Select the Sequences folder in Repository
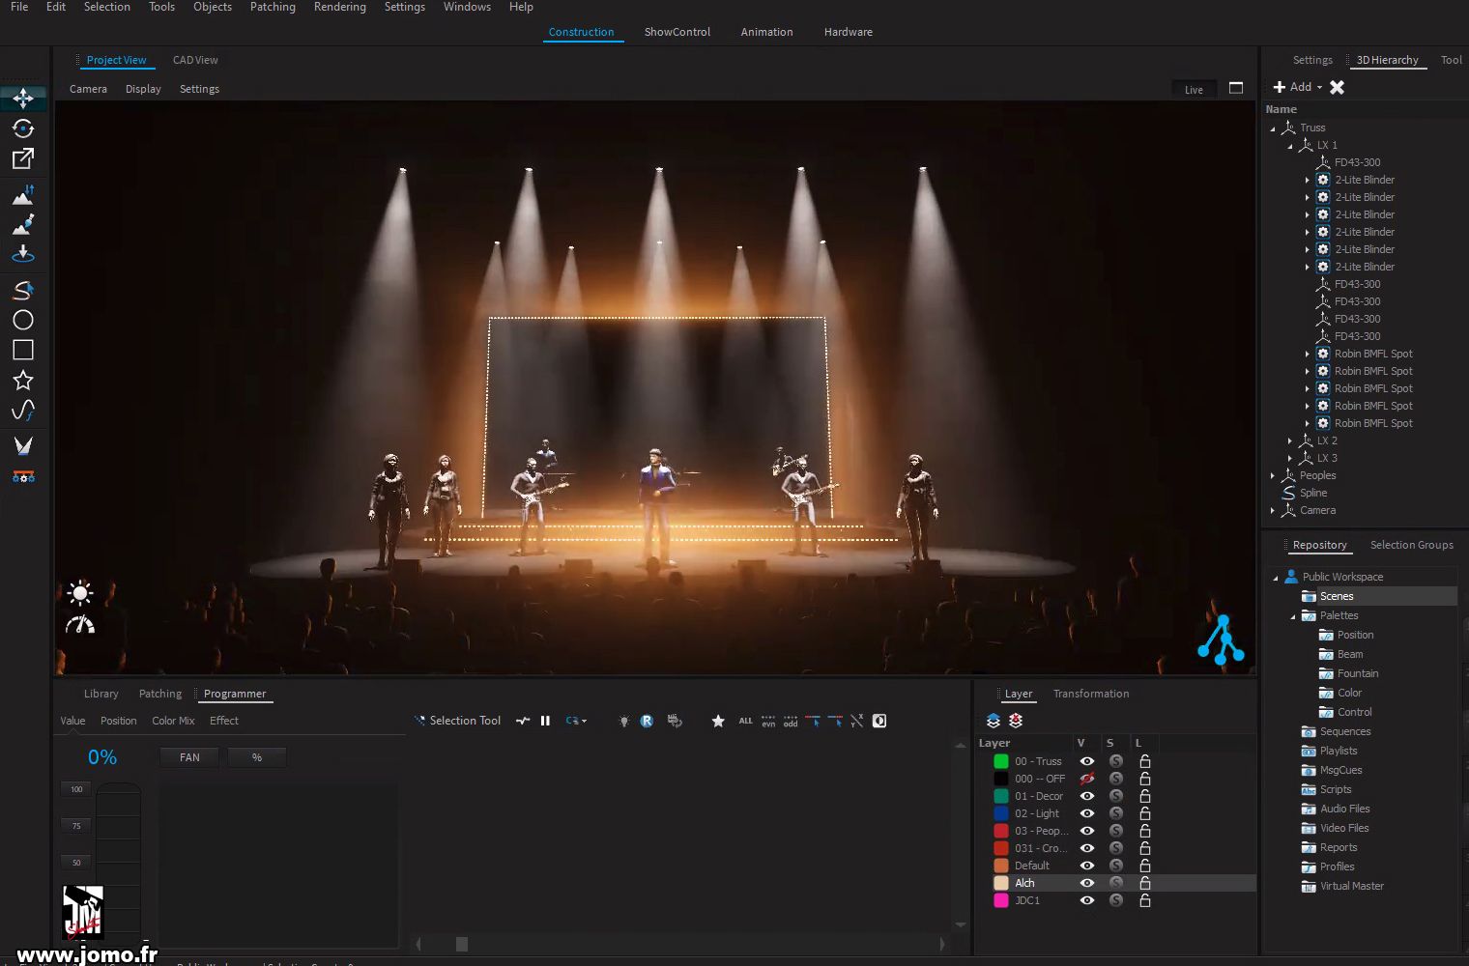Image resolution: width=1469 pixels, height=966 pixels. tap(1344, 731)
